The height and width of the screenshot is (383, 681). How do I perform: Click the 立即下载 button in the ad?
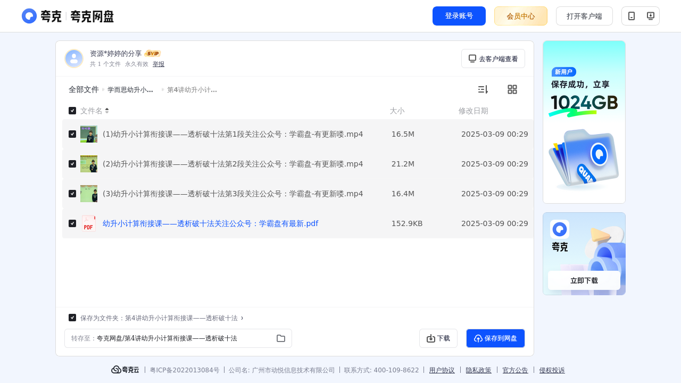click(584, 280)
